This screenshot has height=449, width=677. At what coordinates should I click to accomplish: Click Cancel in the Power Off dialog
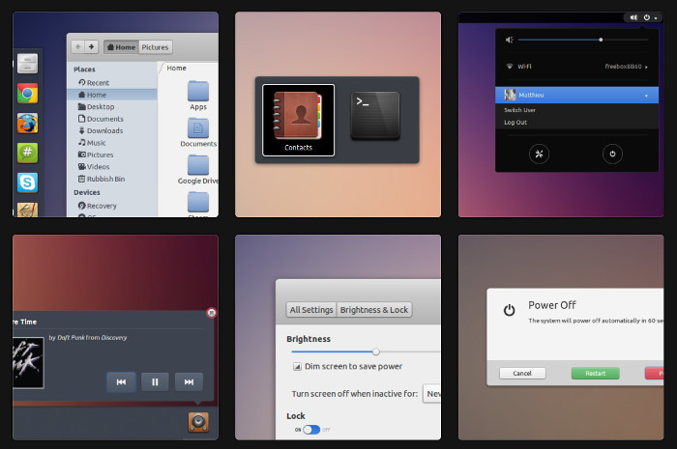522,373
